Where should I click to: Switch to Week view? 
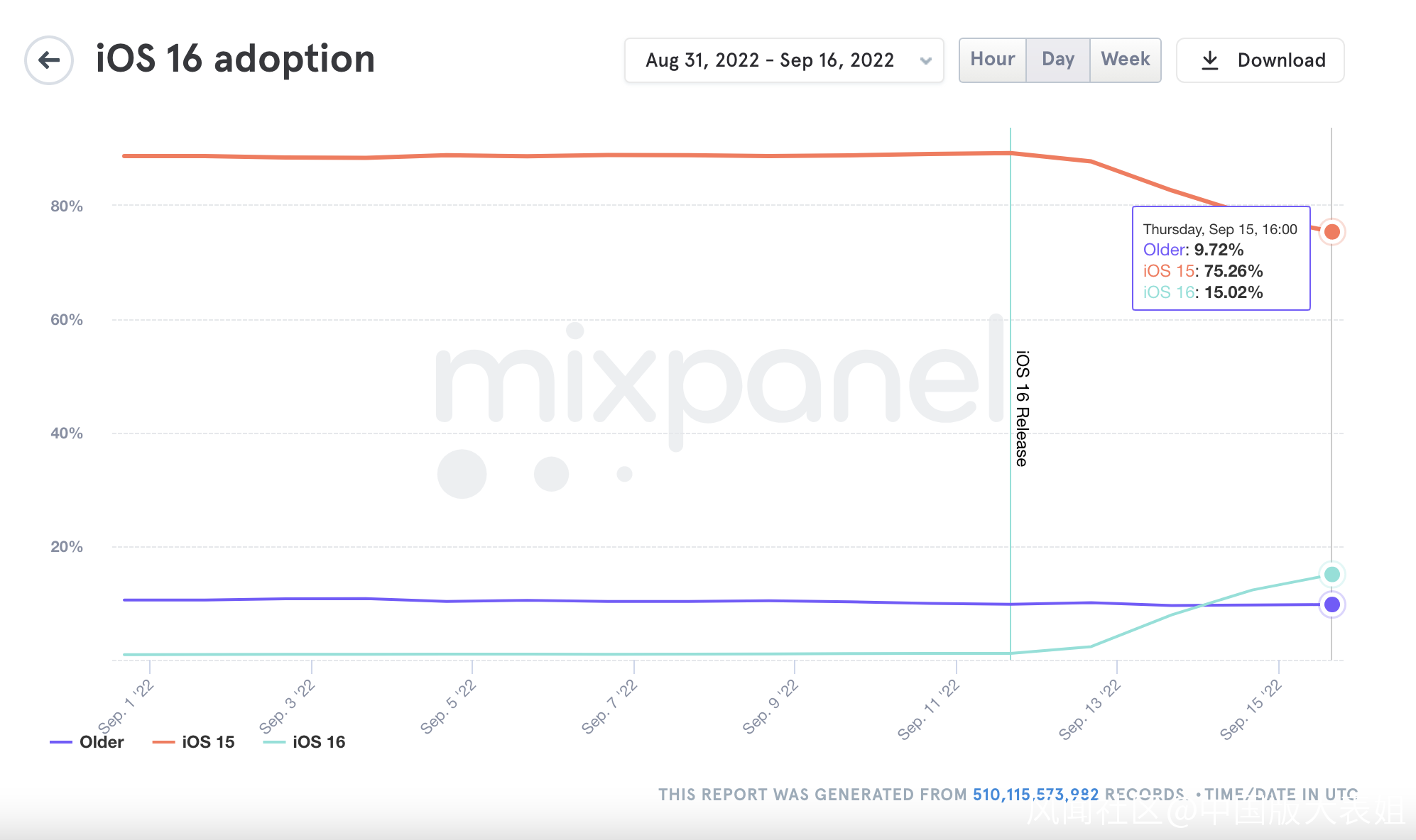click(x=1125, y=60)
